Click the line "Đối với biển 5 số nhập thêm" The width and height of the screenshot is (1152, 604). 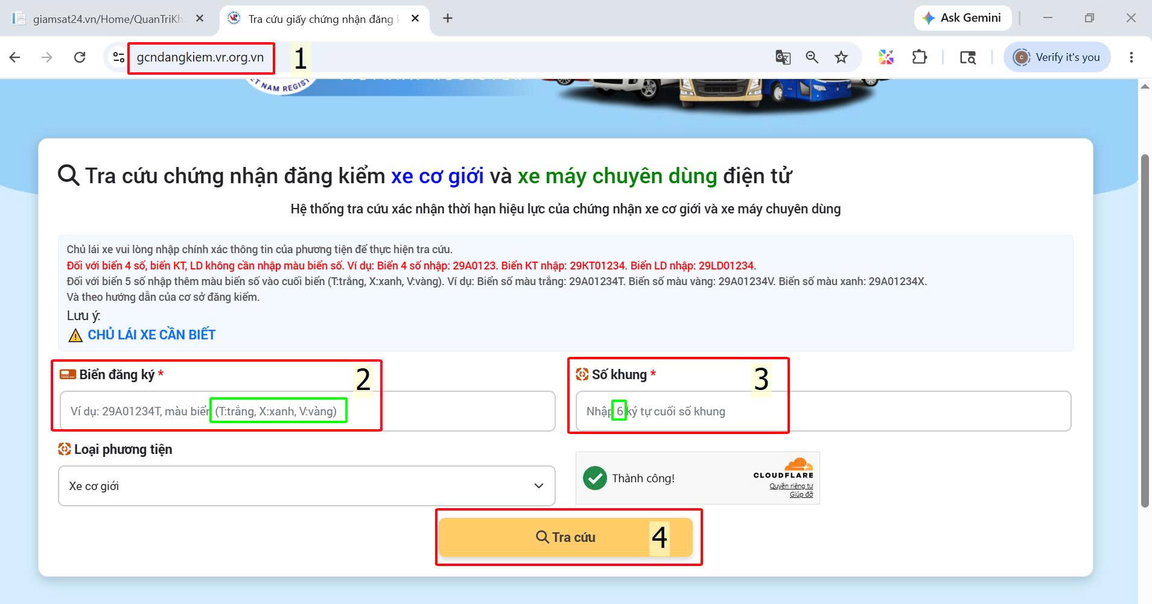[x=497, y=282]
